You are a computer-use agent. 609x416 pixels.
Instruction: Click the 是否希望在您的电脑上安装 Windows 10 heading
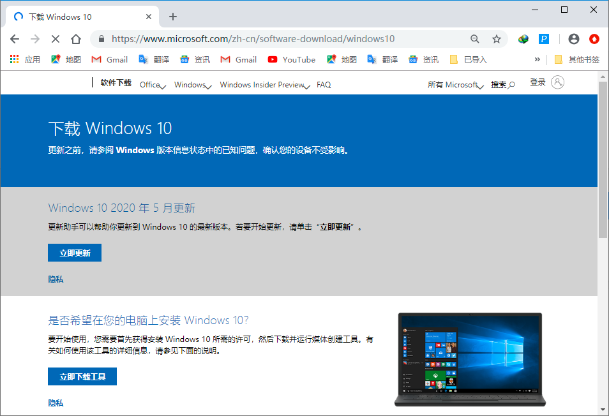coord(148,320)
